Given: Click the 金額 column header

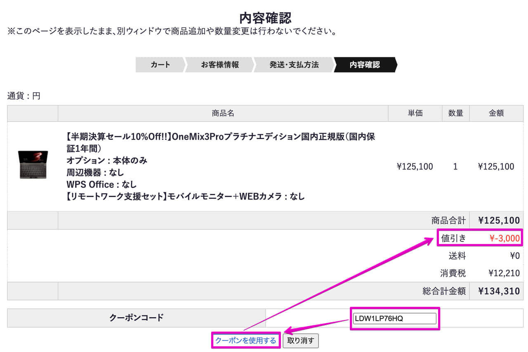Looking at the screenshot, I should click(496, 114).
